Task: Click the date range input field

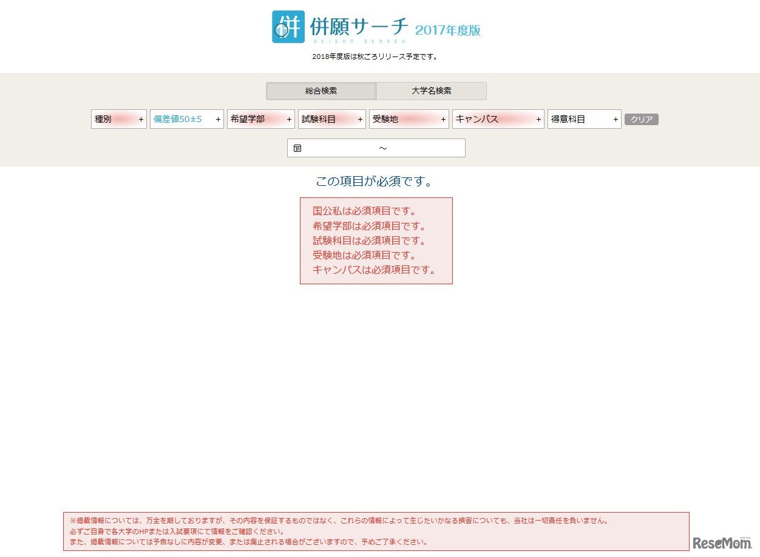Action: click(x=376, y=148)
